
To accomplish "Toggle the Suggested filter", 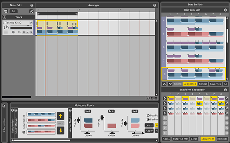I will coord(190,84).
